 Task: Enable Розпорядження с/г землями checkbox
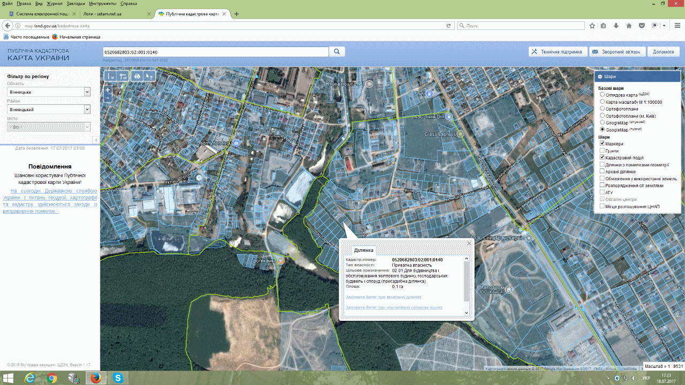tap(603, 186)
